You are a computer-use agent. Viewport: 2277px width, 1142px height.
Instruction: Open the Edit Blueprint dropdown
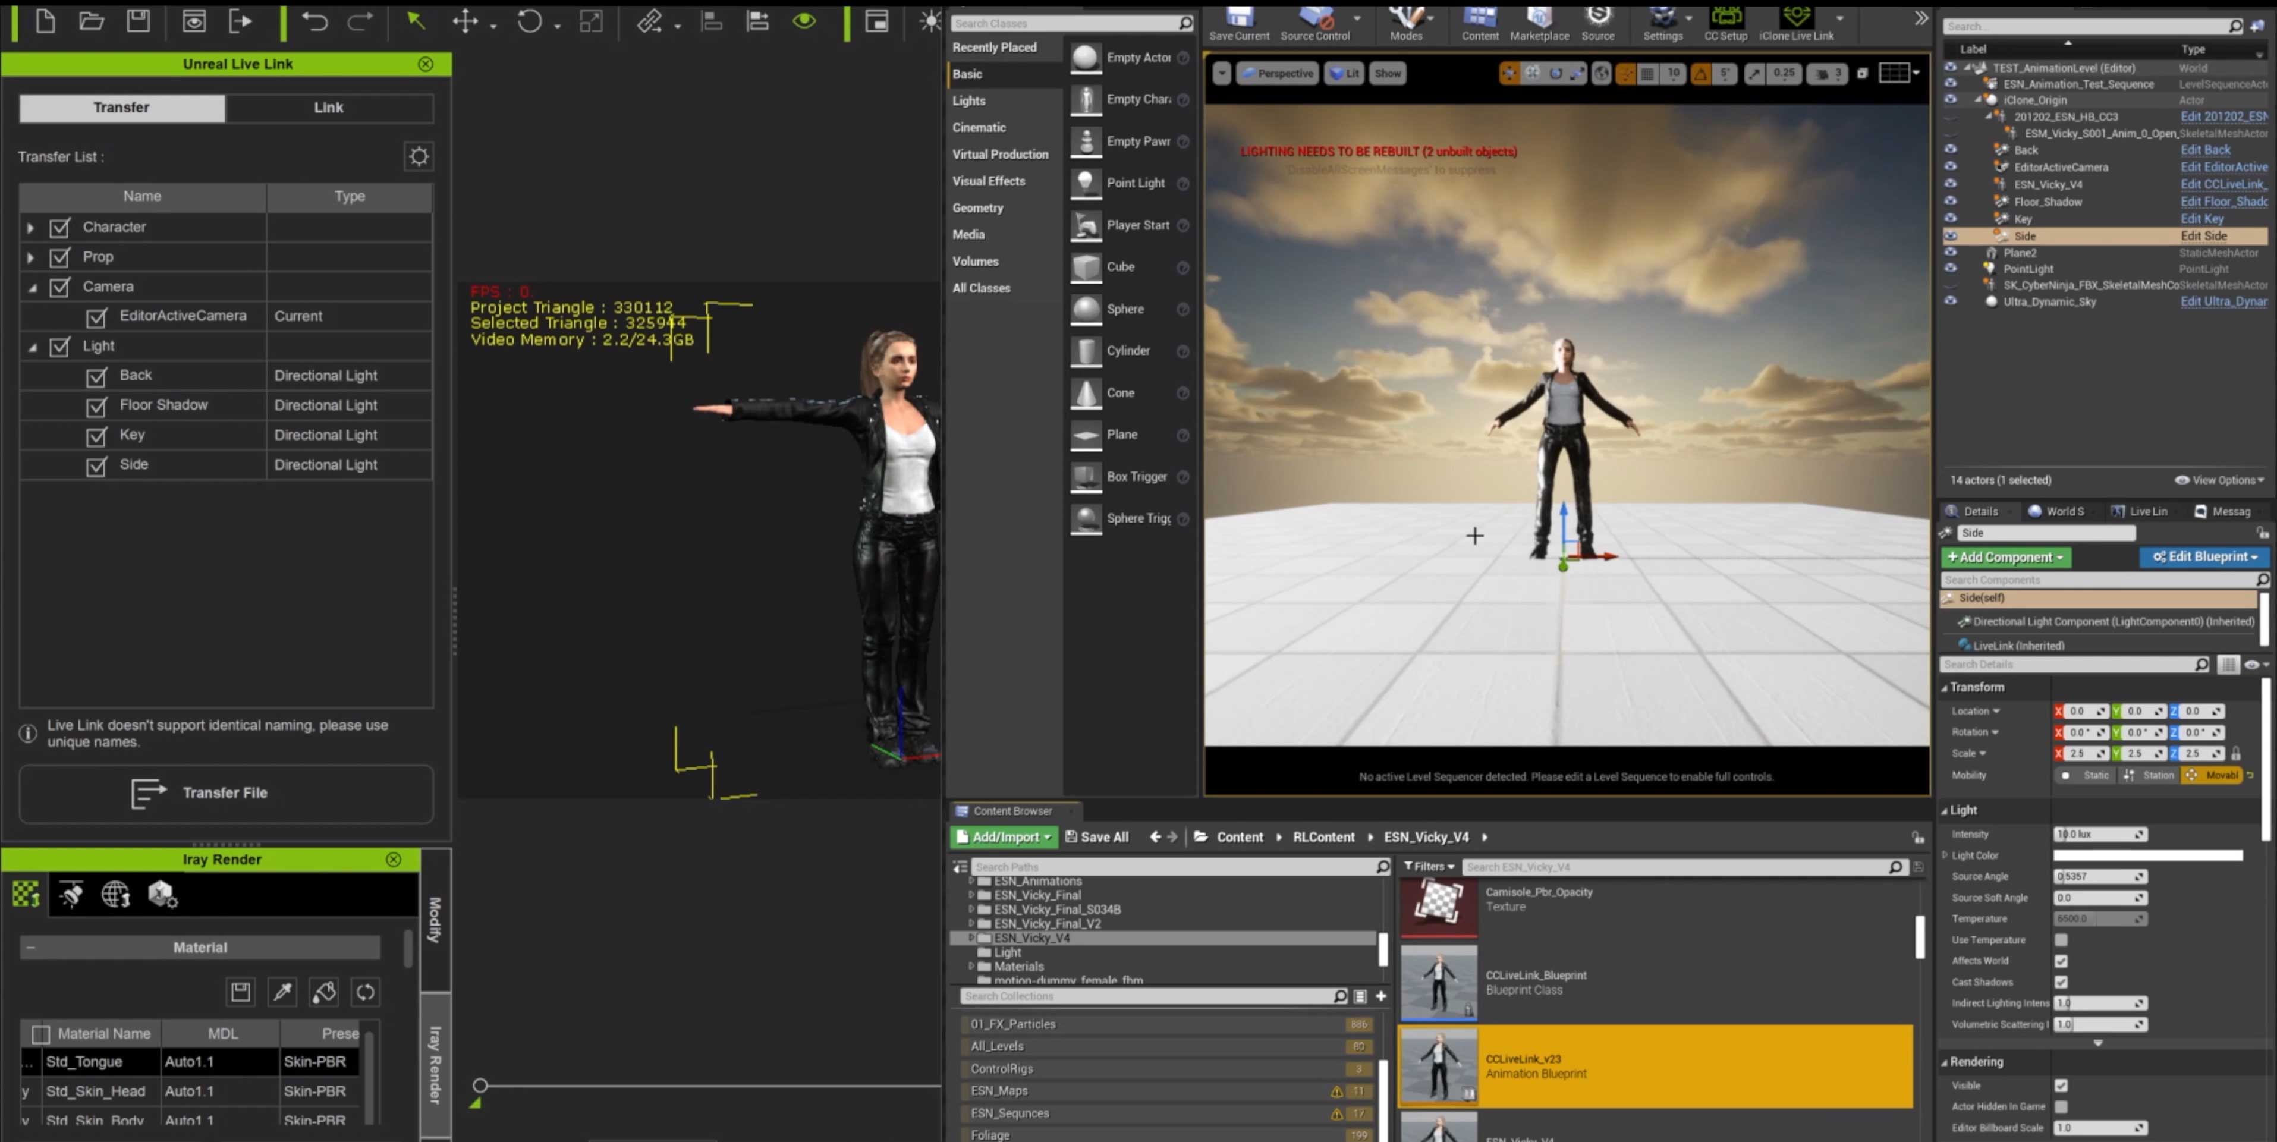(2204, 557)
